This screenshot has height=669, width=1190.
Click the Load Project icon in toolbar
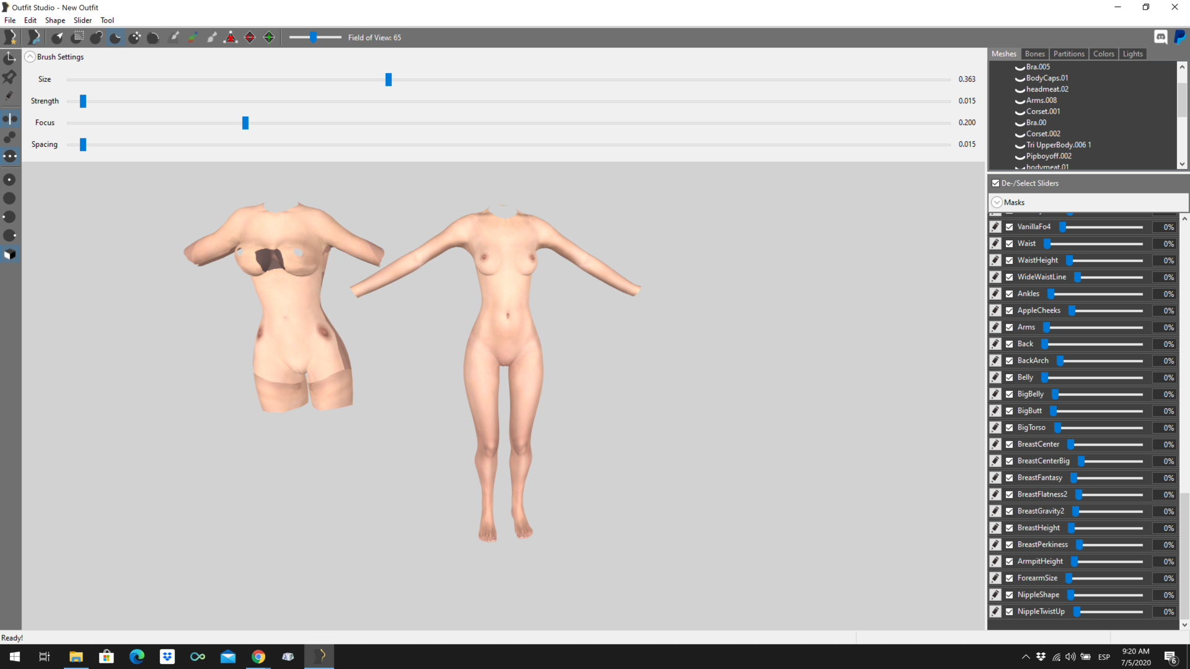click(34, 38)
